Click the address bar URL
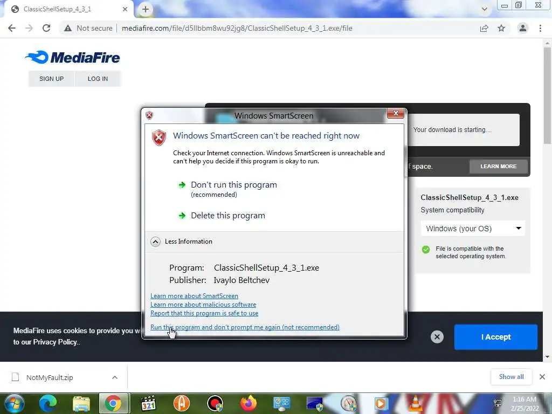The height and width of the screenshot is (414, 552). [237, 28]
